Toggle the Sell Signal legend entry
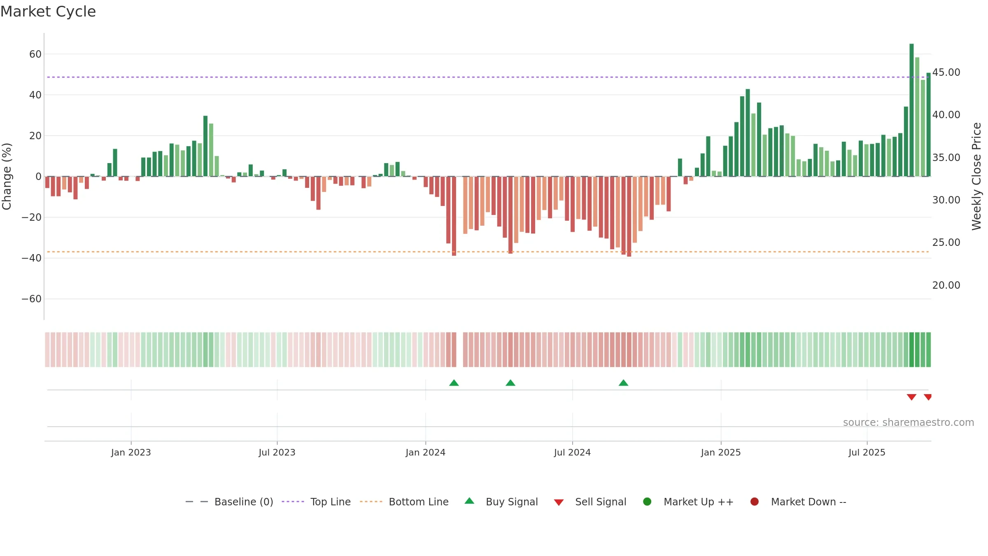The height and width of the screenshot is (556, 988). coord(590,502)
